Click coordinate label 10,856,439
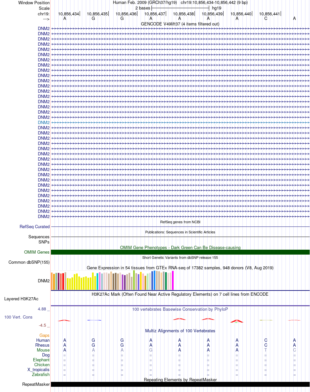 212,14
